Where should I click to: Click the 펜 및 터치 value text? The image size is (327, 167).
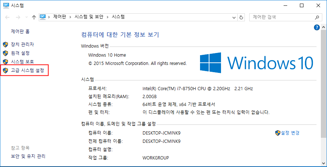[206, 113]
